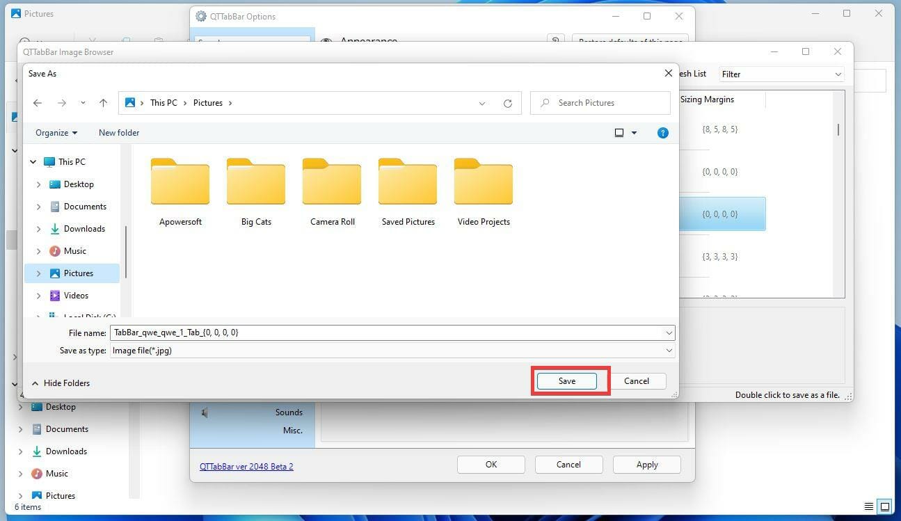Click the File name input field
This screenshot has width=901, height=521.
(392, 332)
